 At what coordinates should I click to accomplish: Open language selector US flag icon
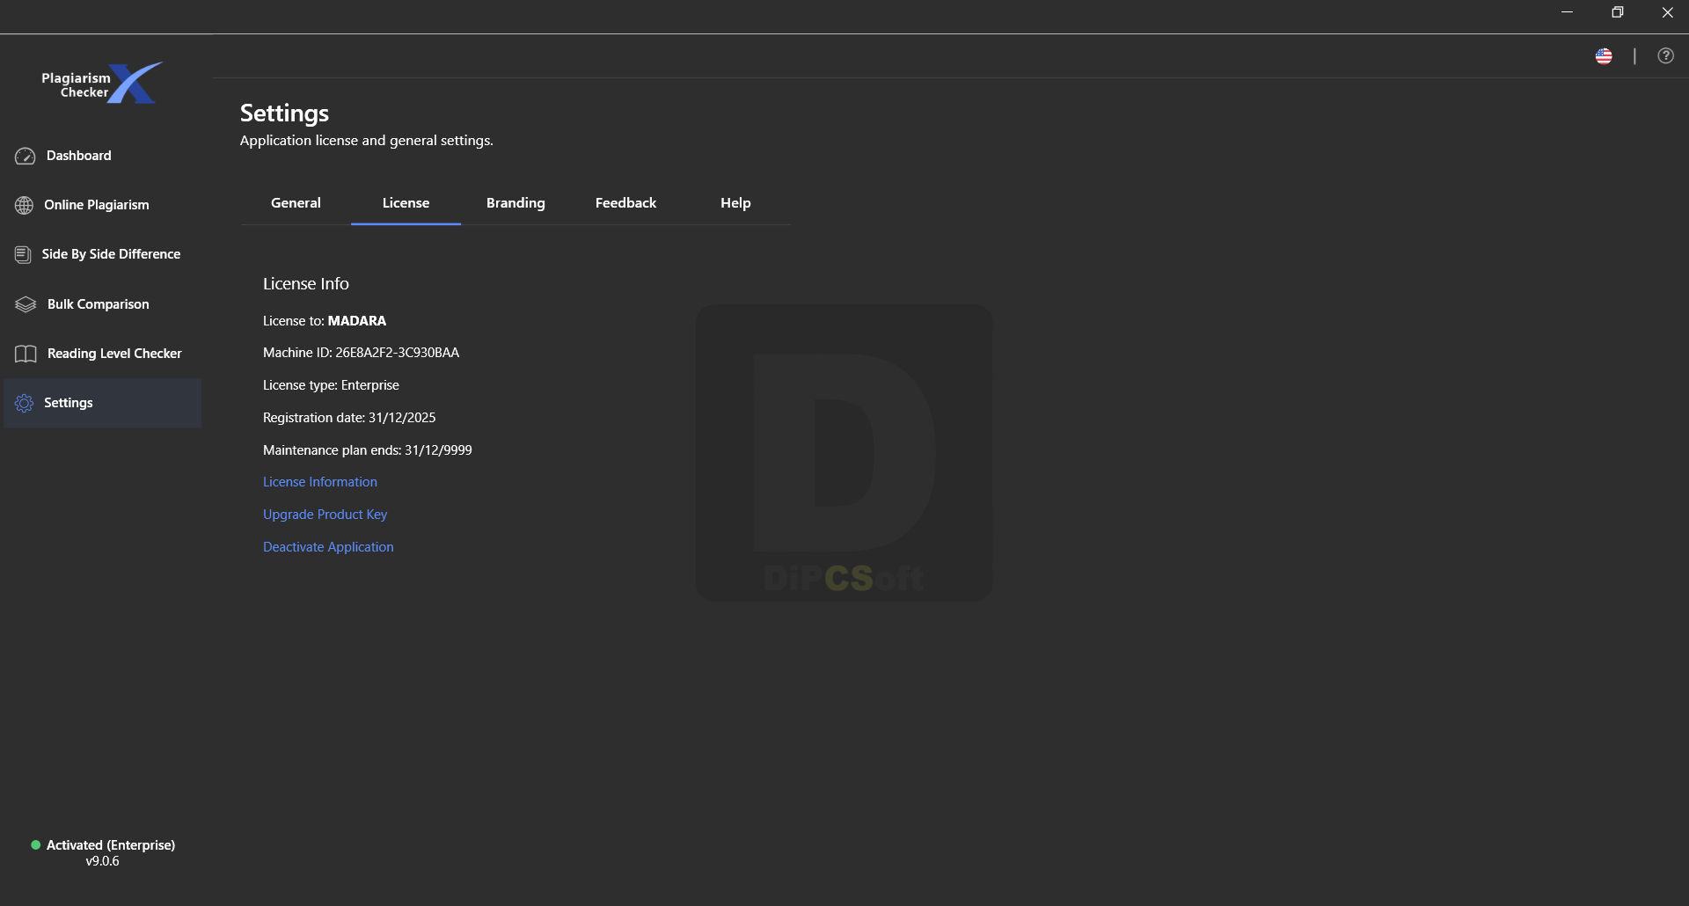[1604, 56]
